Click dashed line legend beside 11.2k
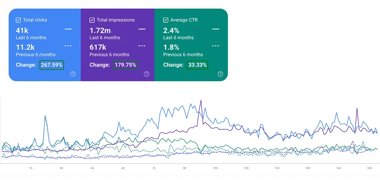 click(68, 46)
